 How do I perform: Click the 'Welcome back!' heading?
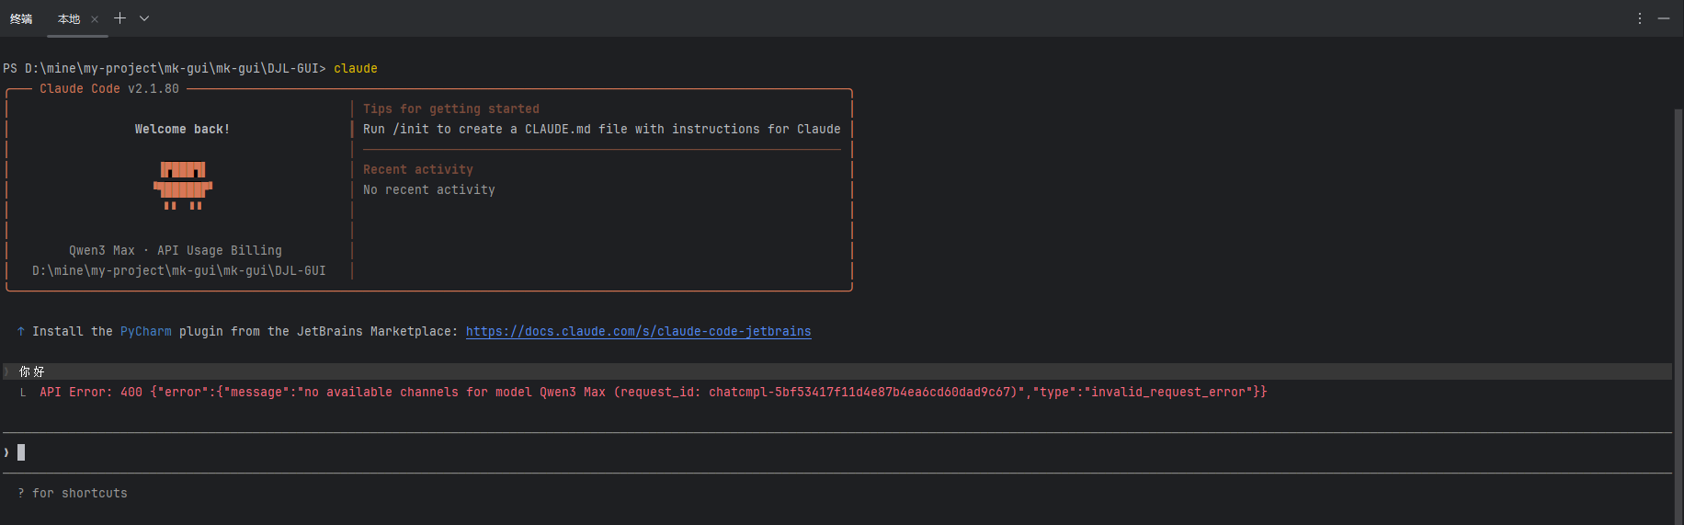point(182,130)
